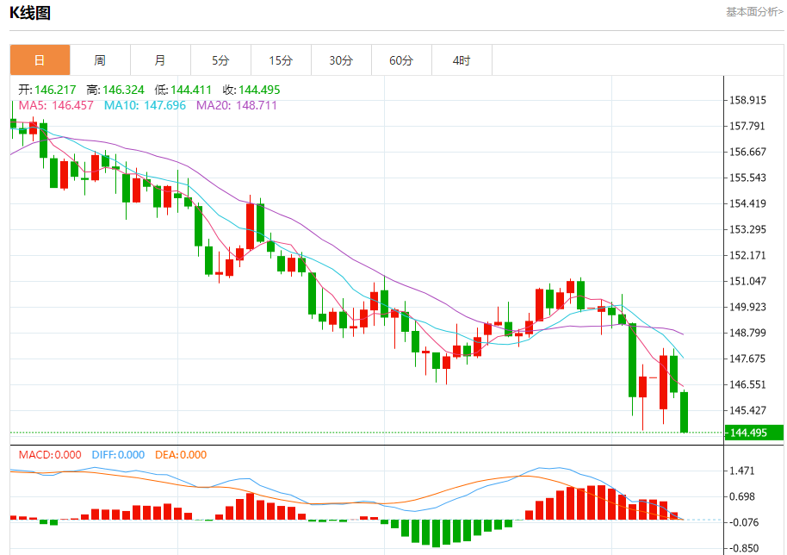
Task: Click the 148.799 price axis label
Action: click(748, 333)
